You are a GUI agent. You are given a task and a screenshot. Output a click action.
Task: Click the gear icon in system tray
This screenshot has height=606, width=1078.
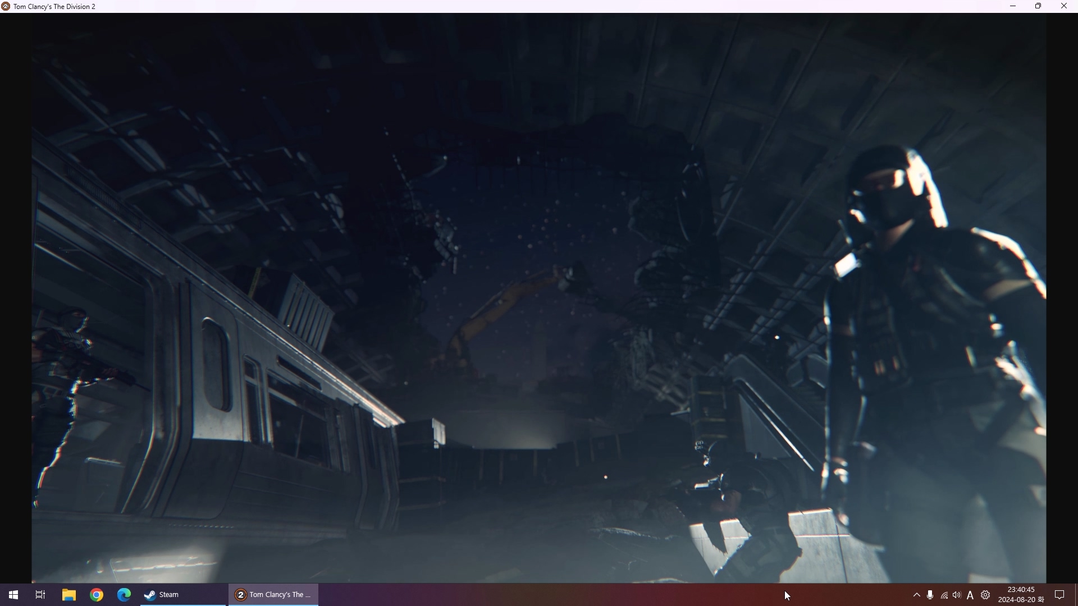(x=985, y=595)
